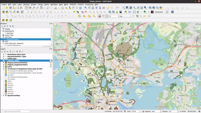Toggle visibility of Vallila layer
The image size is (201, 113).
point(4,59)
